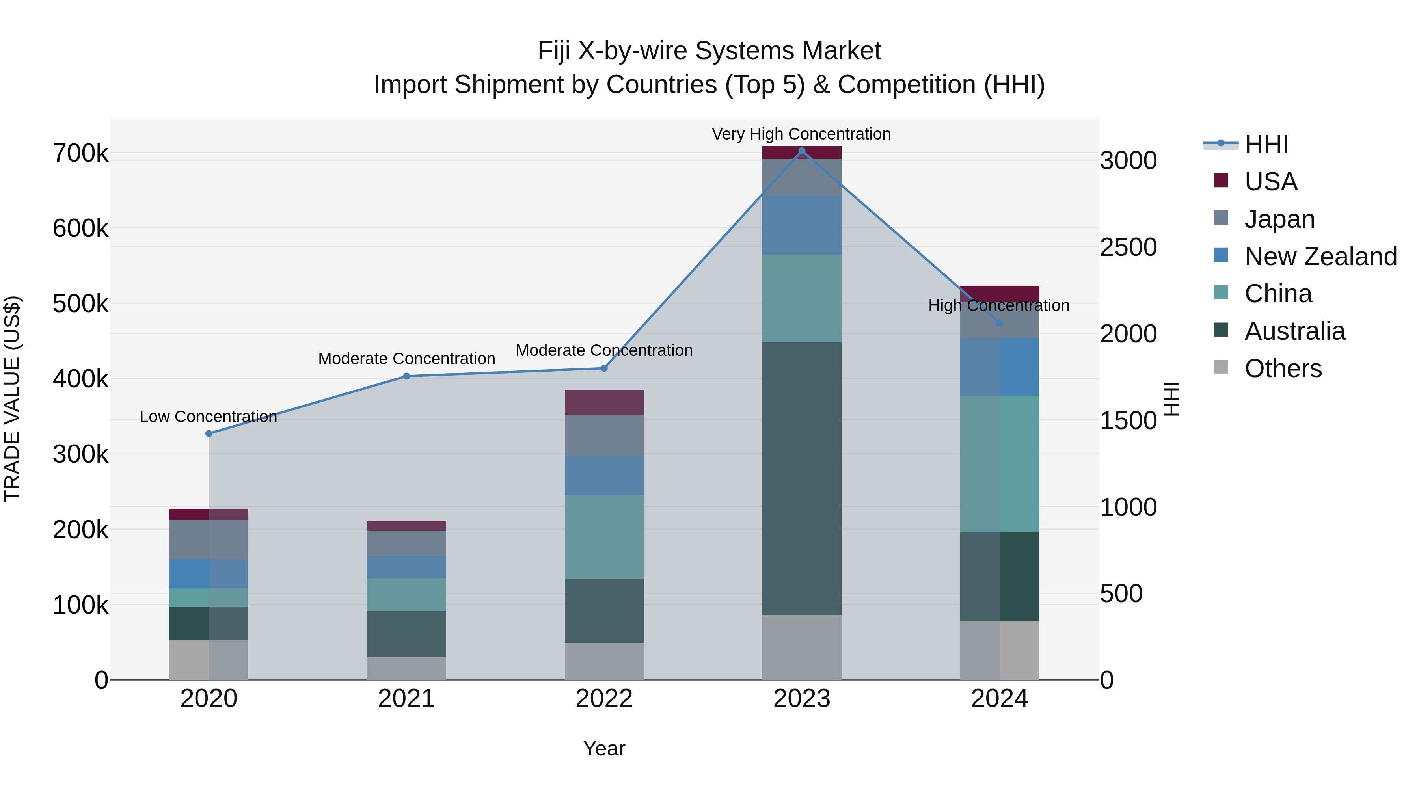
Task: Click the USA segment of 2024 bar
Action: (x=1000, y=293)
